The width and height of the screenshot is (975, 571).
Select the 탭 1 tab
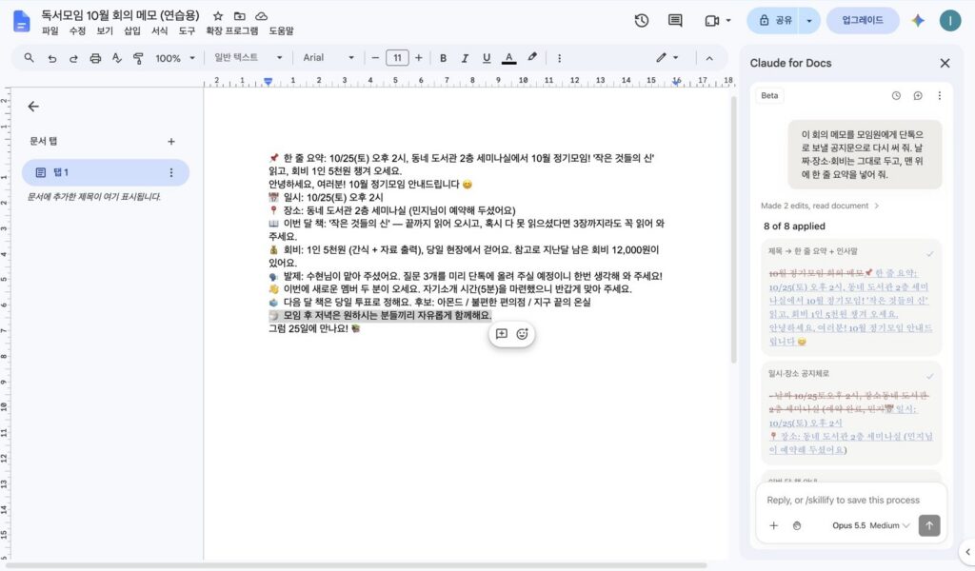coord(105,173)
